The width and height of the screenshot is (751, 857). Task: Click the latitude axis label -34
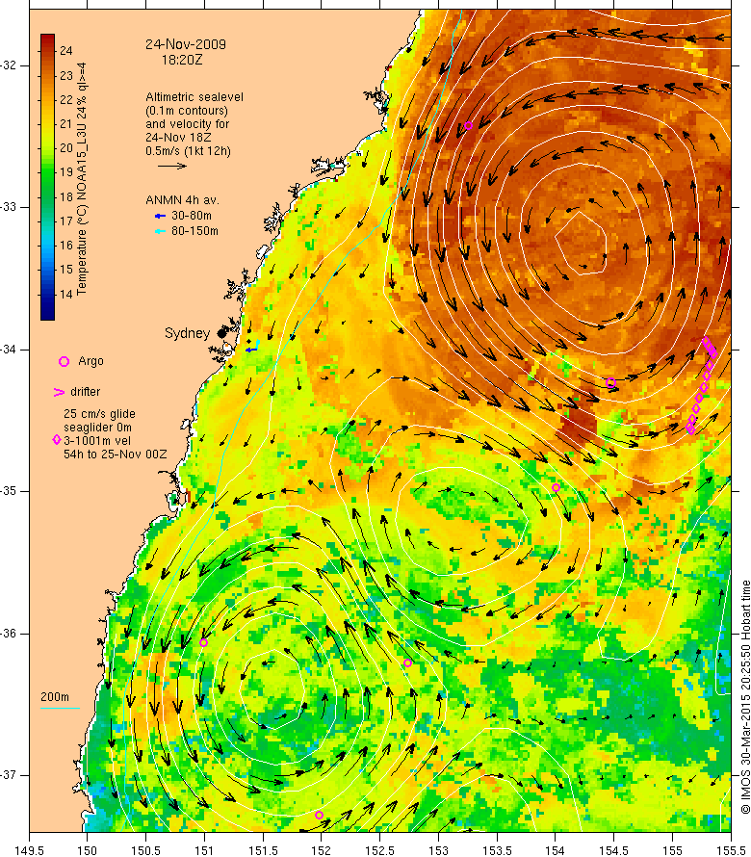click(x=9, y=350)
